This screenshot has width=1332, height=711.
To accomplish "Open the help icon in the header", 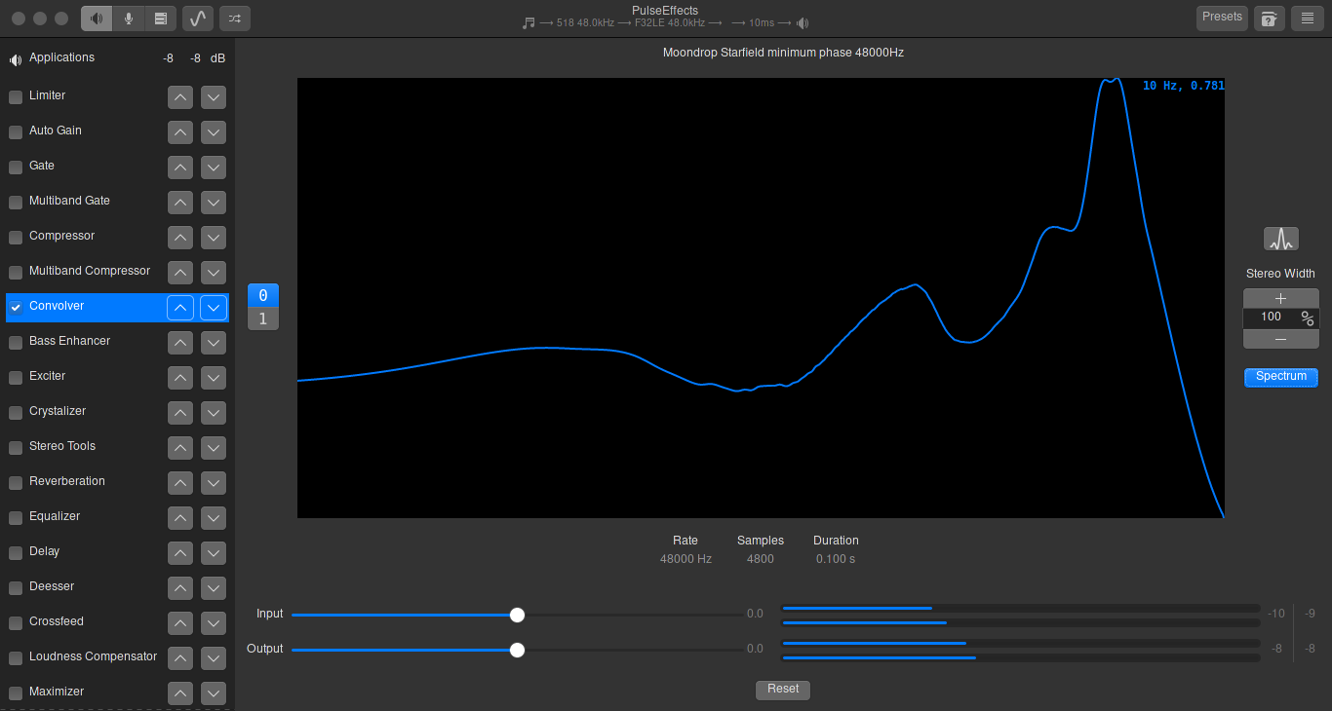I will pyautogui.click(x=1269, y=19).
